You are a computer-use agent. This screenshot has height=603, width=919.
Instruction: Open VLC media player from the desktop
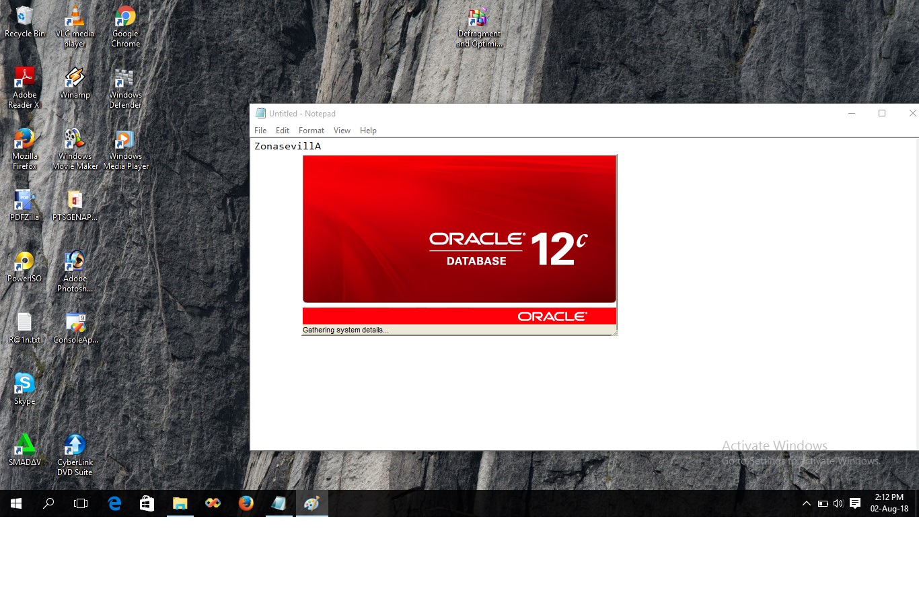point(74,17)
